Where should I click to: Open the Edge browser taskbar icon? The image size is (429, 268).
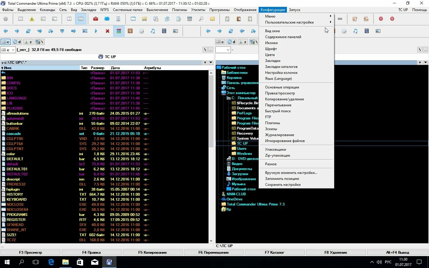(51, 262)
